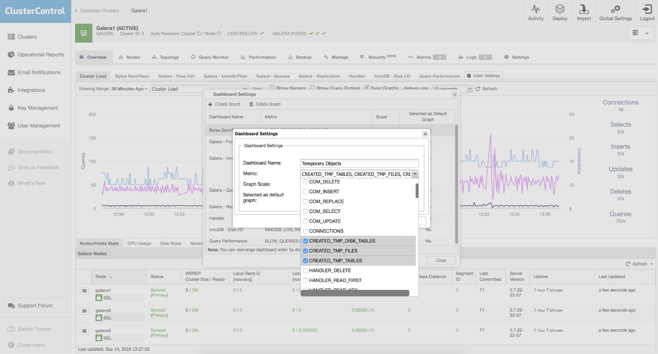
Task: Toggle the Switch Theme control
Action: click(x=11, y=329)
